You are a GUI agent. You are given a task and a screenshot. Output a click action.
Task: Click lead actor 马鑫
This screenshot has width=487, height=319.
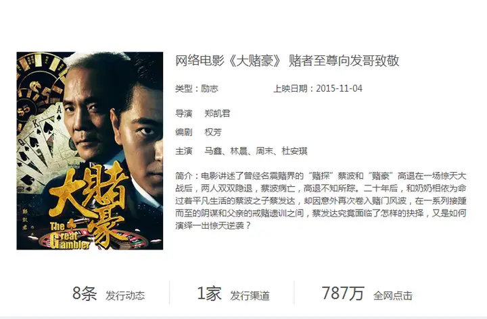(213, 151)
